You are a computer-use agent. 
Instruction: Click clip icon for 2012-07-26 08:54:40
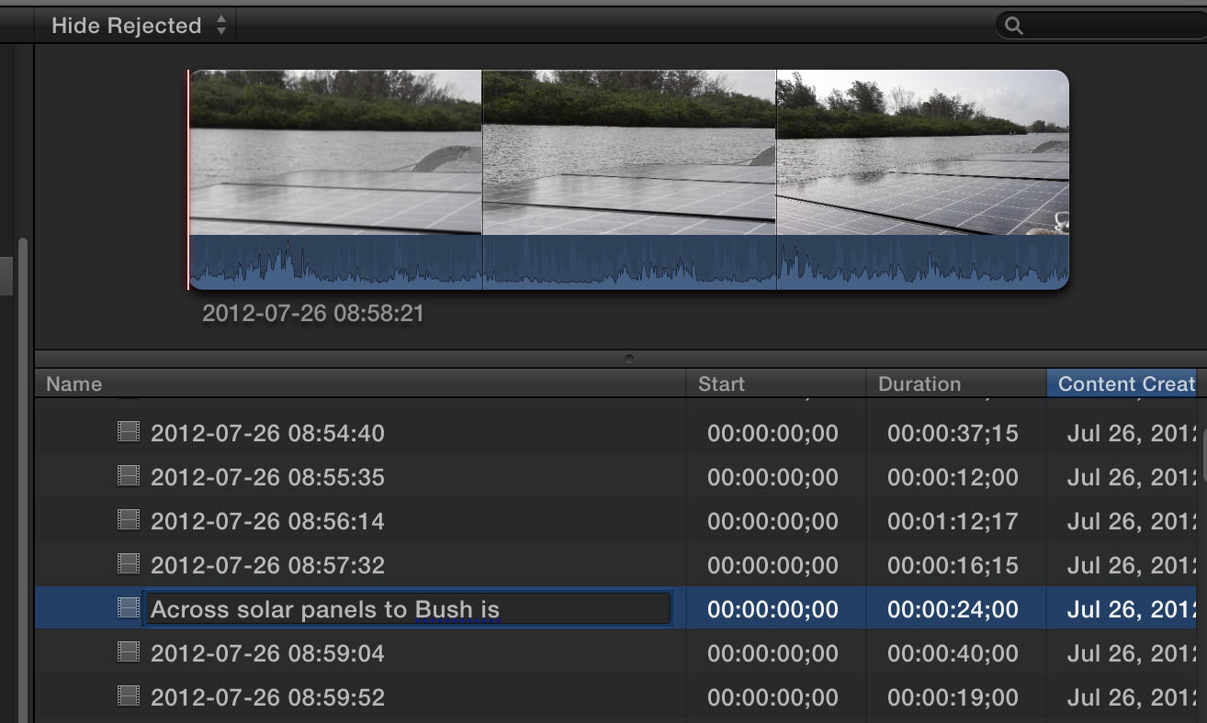[x=129, y=432]
